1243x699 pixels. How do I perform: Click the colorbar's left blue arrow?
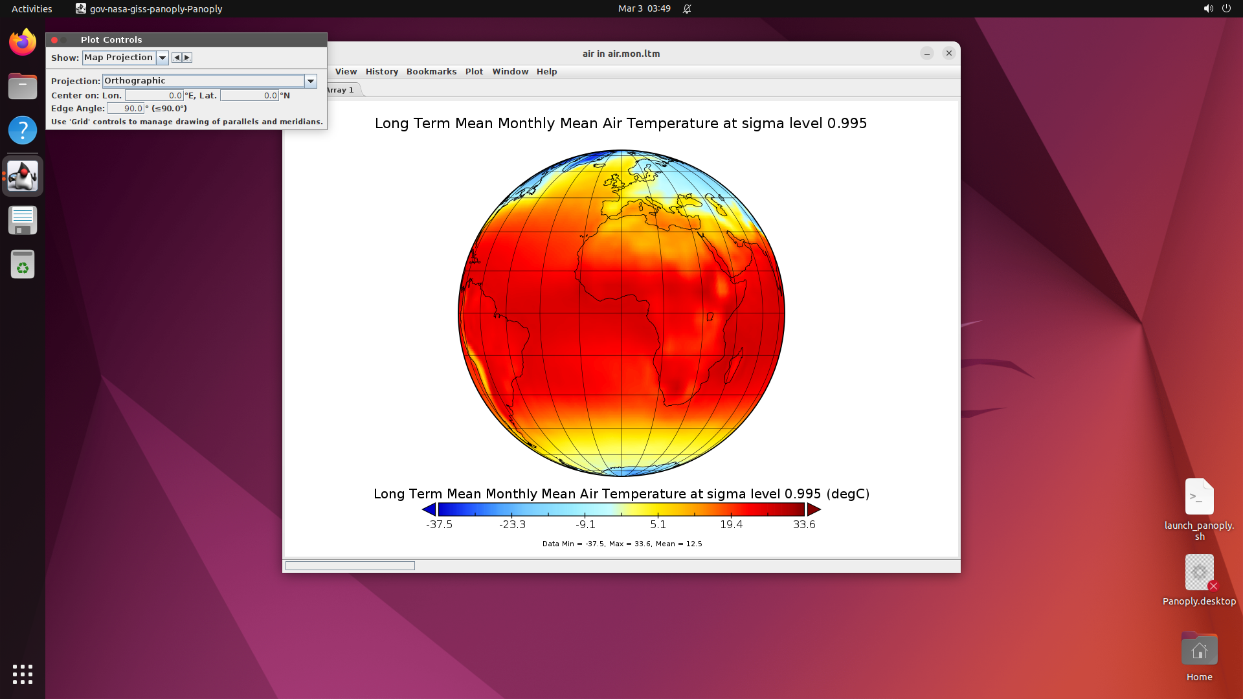pyautogui.click(x=429, y=510)
